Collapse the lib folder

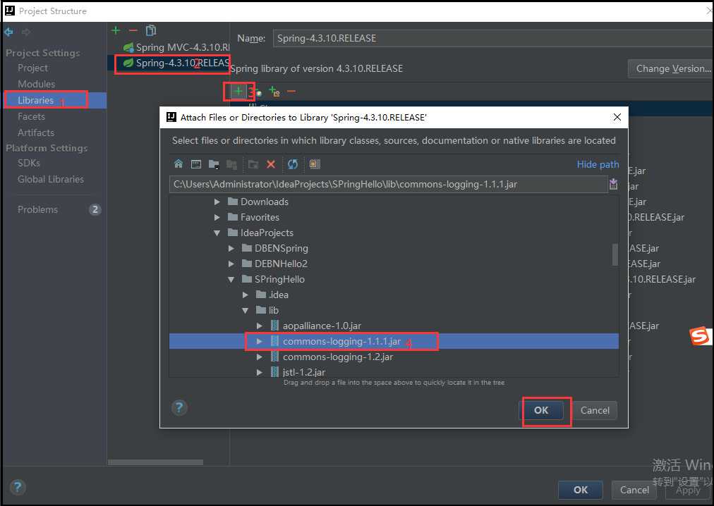246,310
